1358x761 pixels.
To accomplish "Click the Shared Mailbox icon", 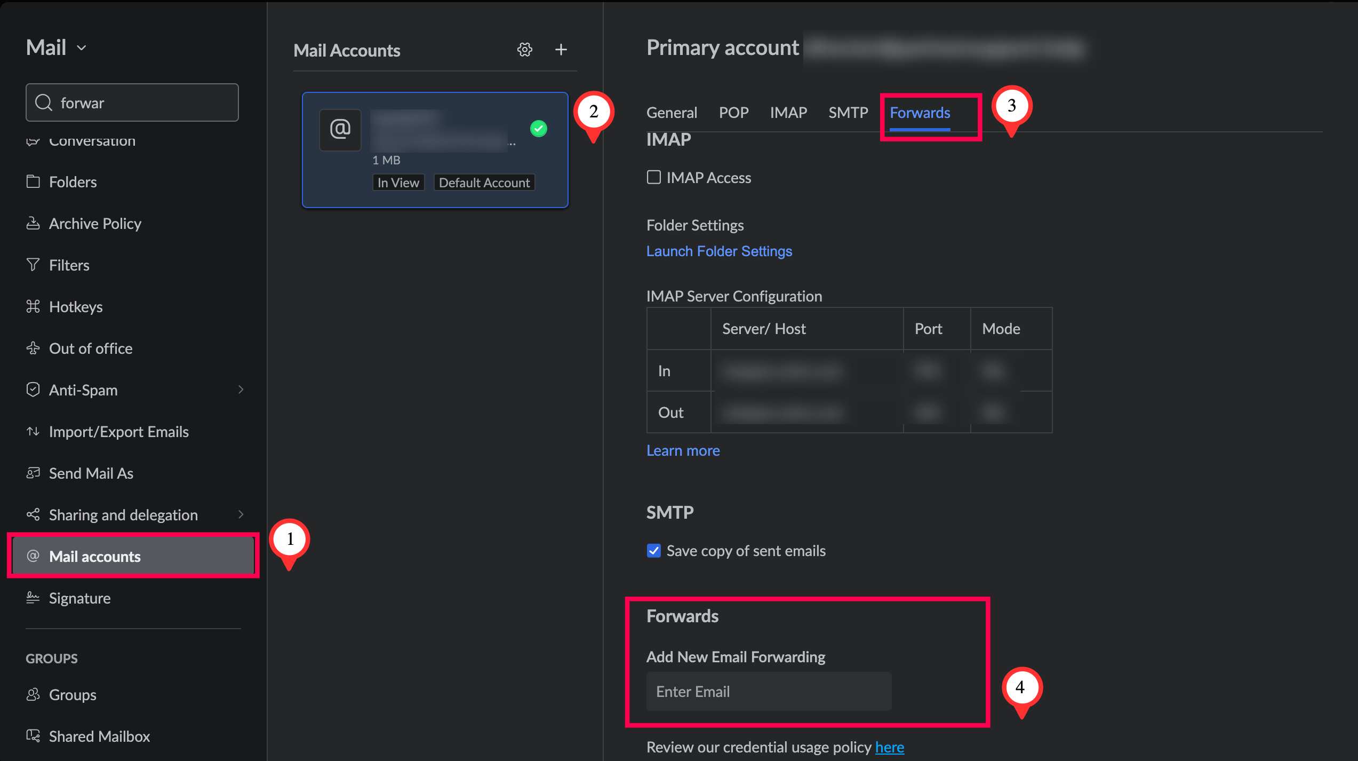I will pyautogui.click(x=33, y=736).
